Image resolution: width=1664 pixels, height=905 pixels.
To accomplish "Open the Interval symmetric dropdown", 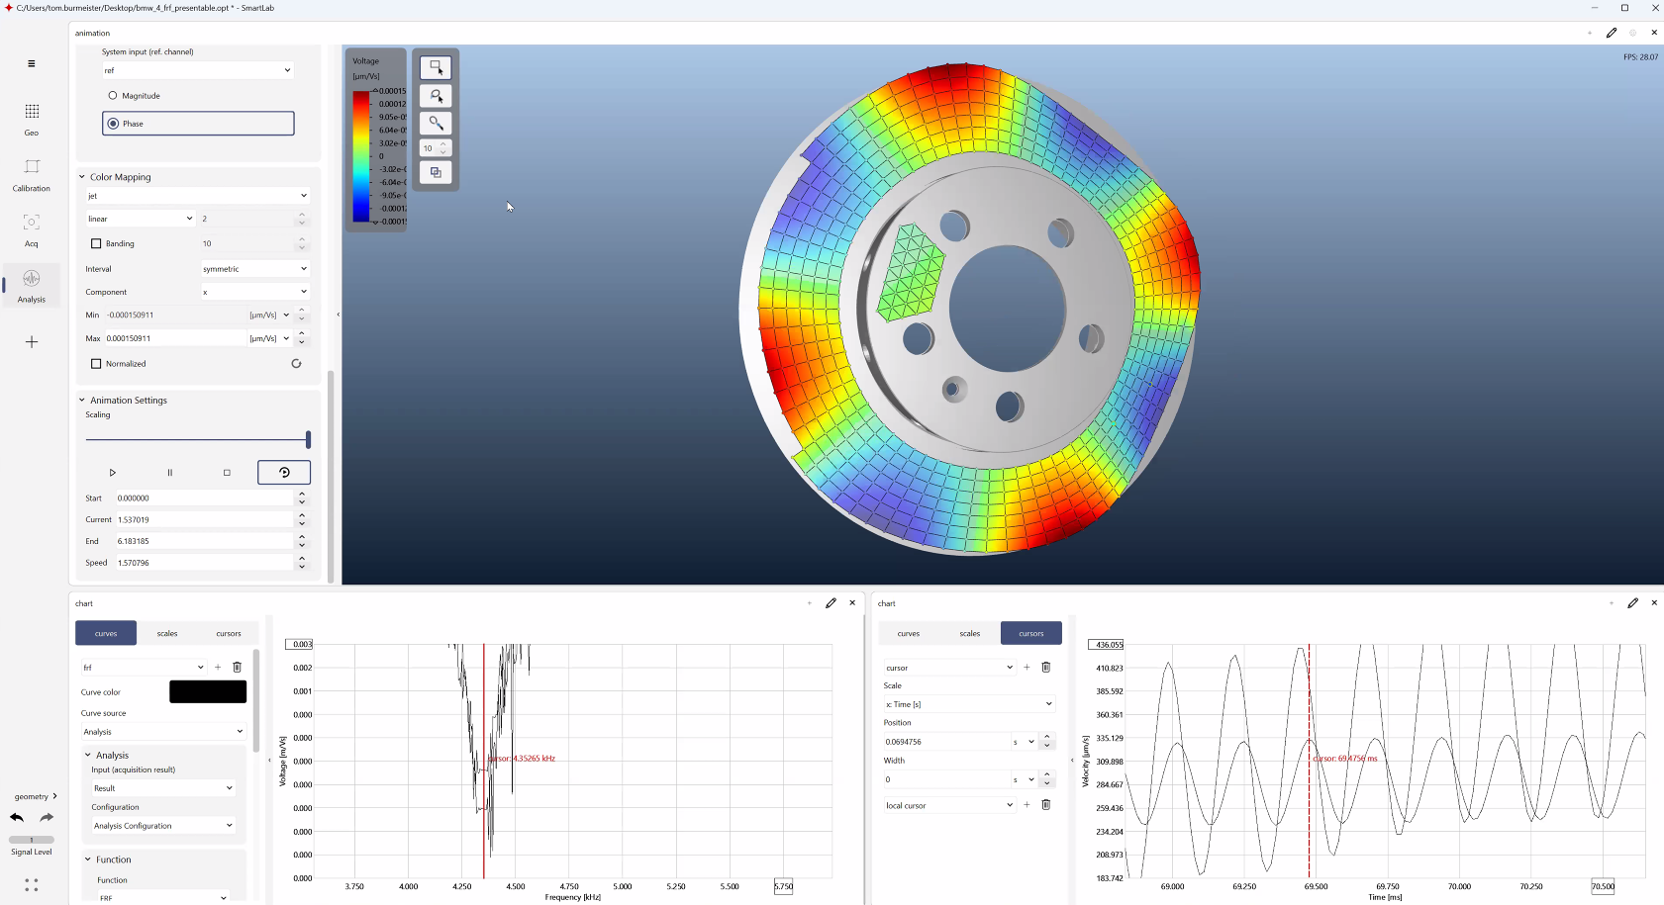I will [x=255, y=269].
